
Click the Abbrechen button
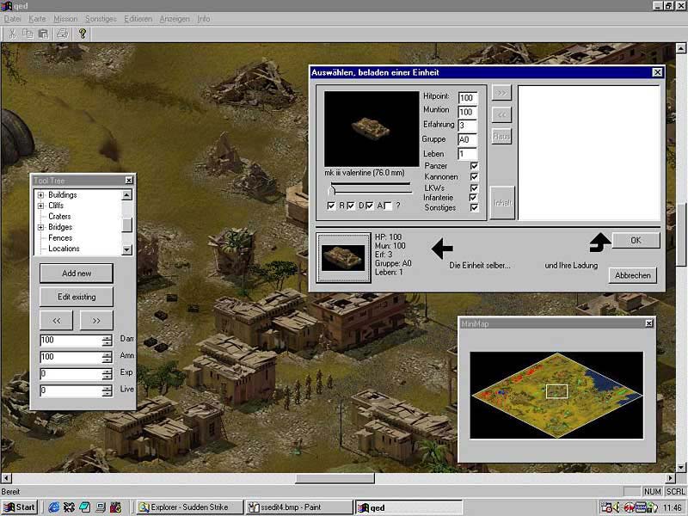633,275
